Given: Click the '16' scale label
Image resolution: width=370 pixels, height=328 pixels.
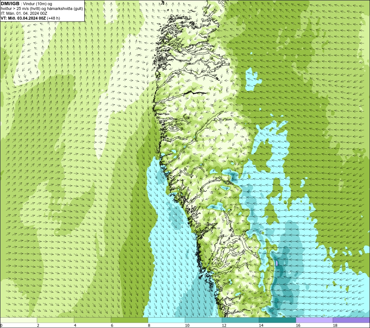Looking at the screenshot, I should (298, 325).
